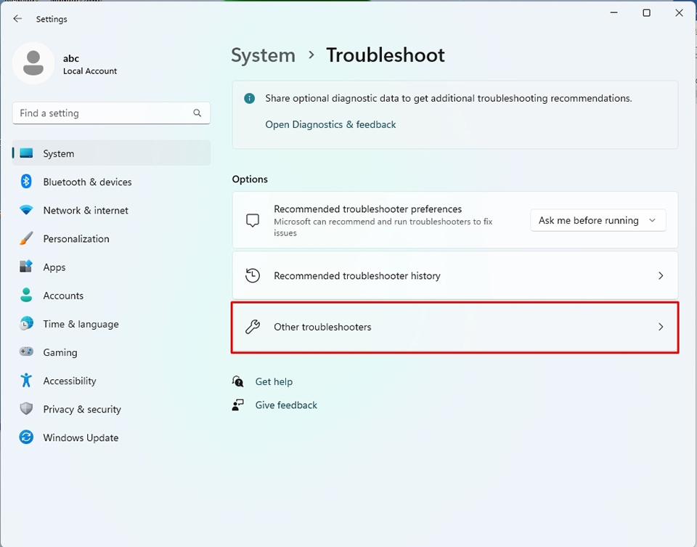Viewport: 697px width, 547px height.
Task: Open the Windows Update icon
Action: (x=28, y=437)
